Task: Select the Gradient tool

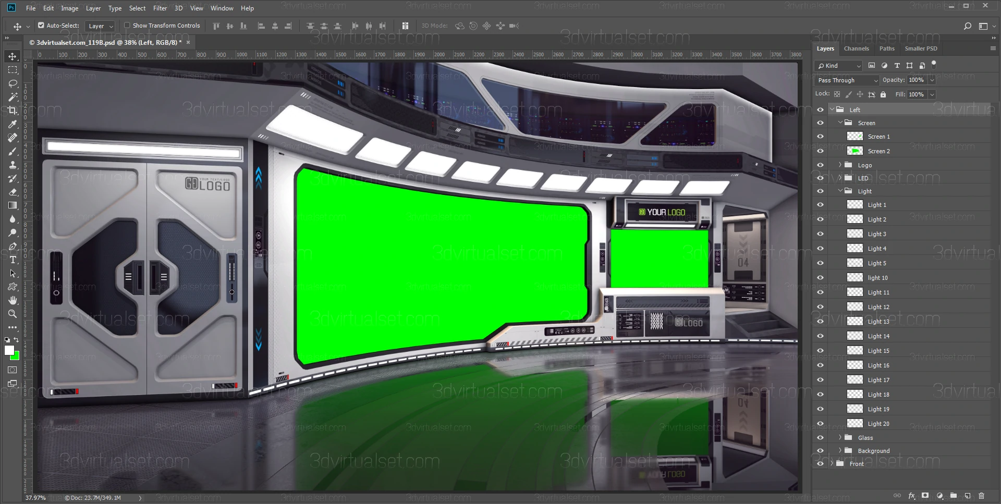Action: (x=13, y=205)
